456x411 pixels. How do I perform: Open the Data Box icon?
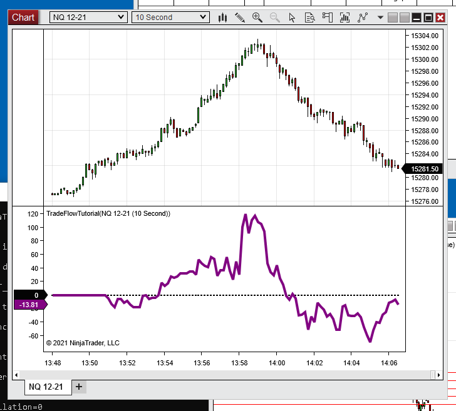pos(309,18)
